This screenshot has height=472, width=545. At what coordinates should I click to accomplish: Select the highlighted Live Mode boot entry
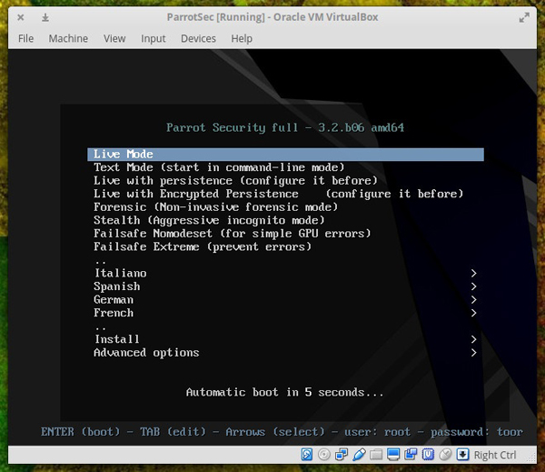tap(285, 155)
